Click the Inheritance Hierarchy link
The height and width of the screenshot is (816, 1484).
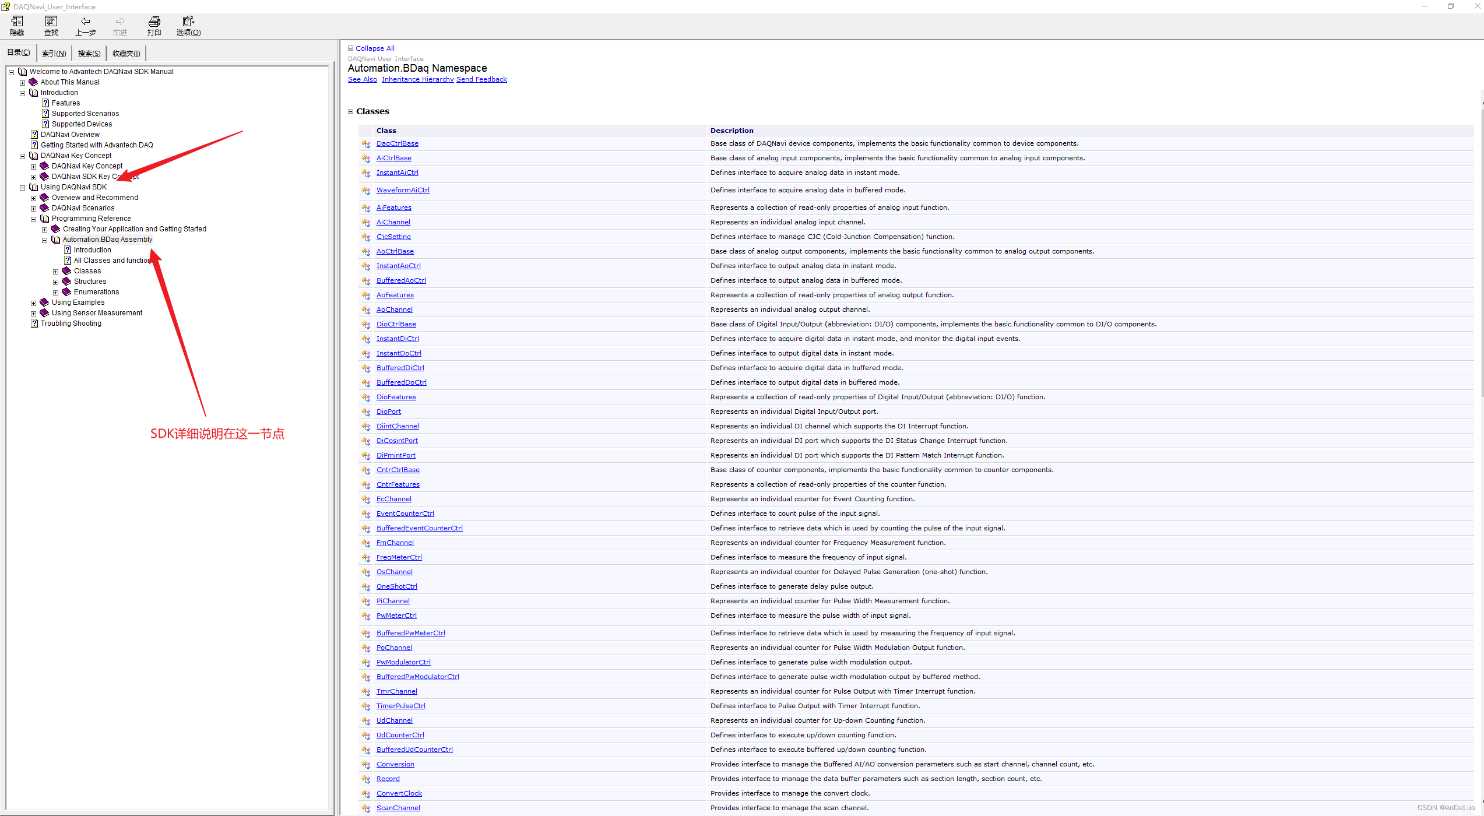point(417,79)
